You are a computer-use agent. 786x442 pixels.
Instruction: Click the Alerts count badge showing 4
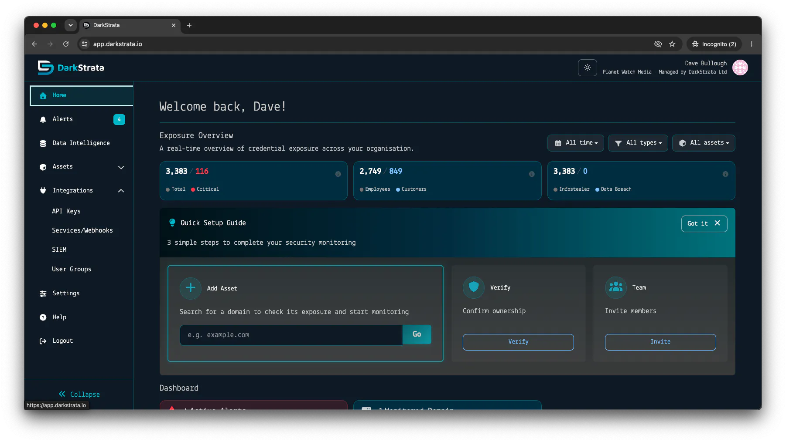tap(119, 119)
